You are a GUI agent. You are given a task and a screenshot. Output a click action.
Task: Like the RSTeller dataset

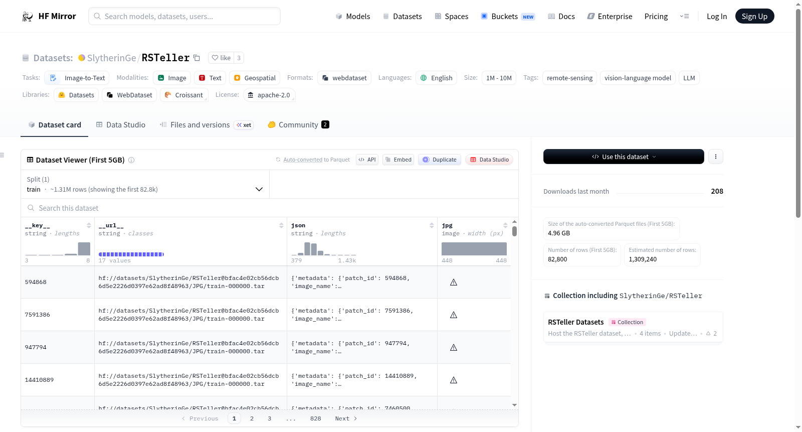[221, 58]
